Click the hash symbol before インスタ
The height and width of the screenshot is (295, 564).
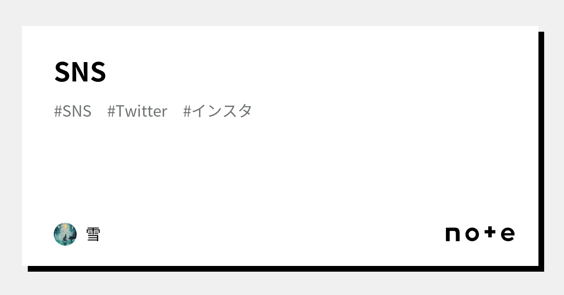187,111
